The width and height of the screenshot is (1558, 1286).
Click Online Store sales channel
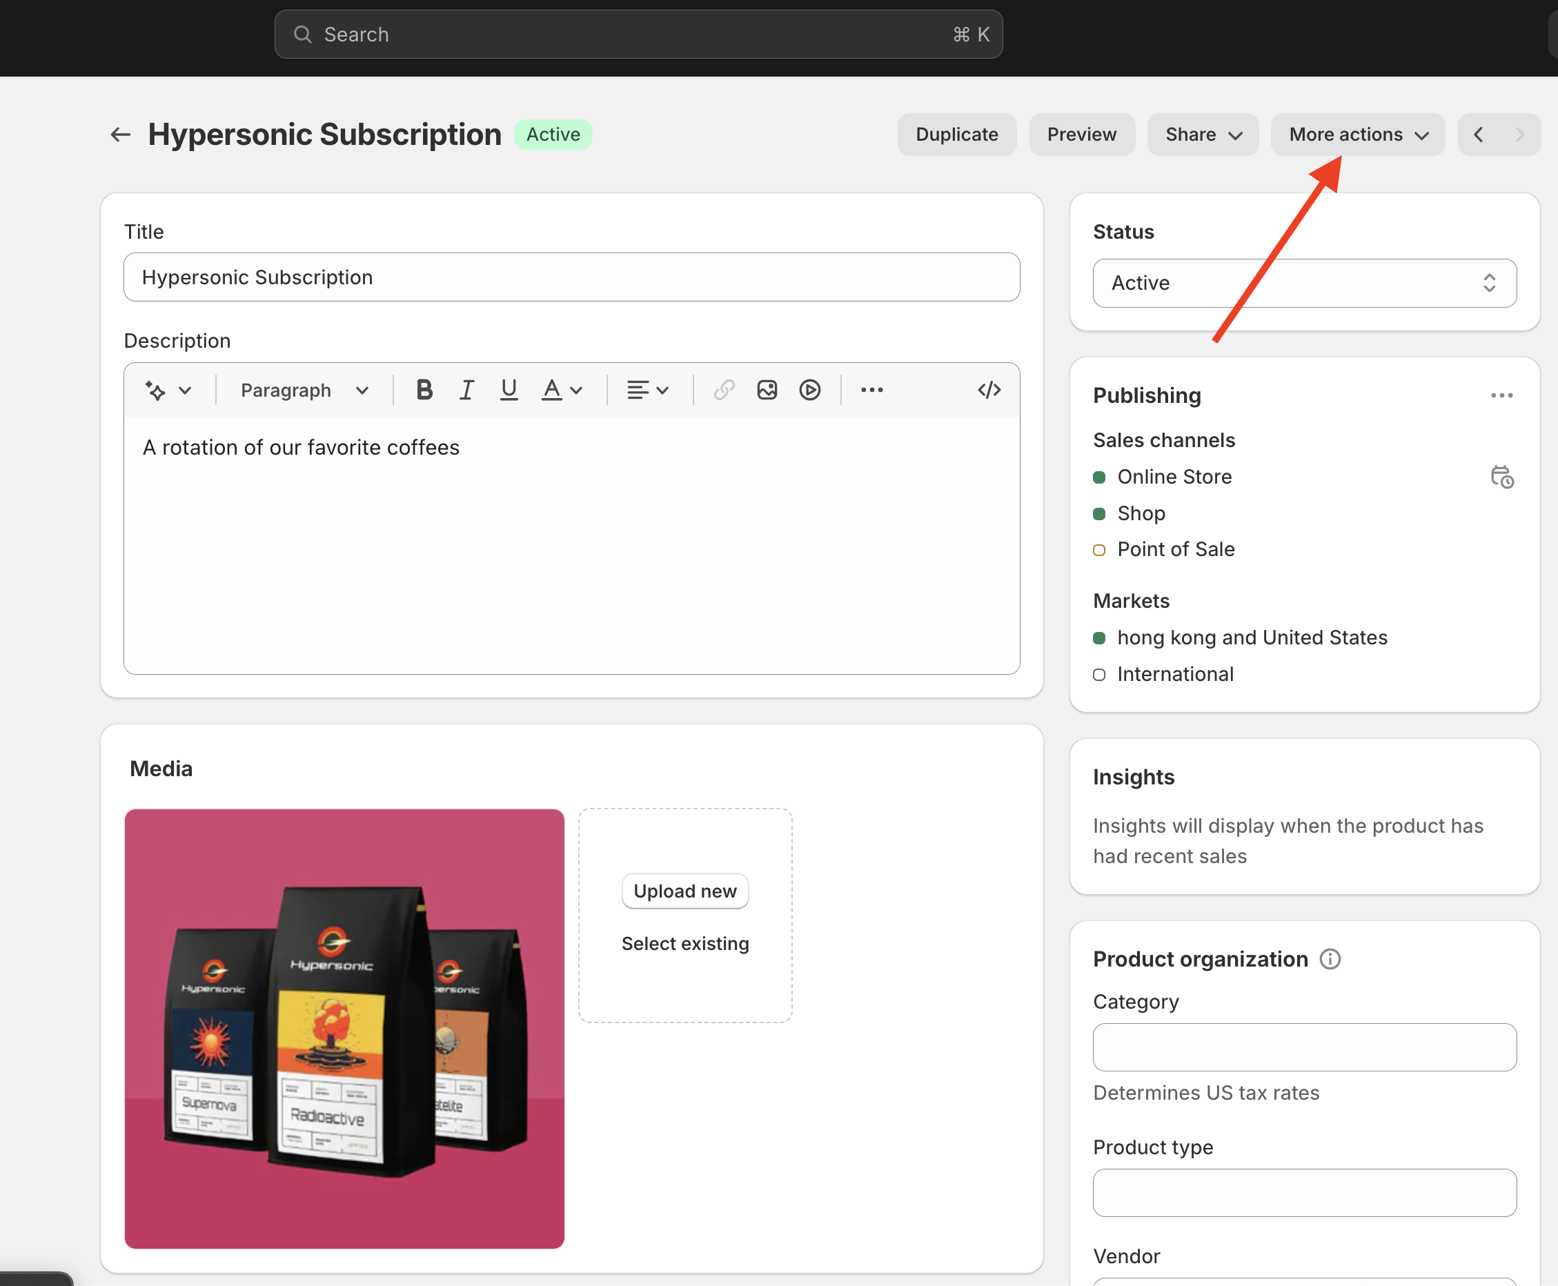coord(1174,477)
